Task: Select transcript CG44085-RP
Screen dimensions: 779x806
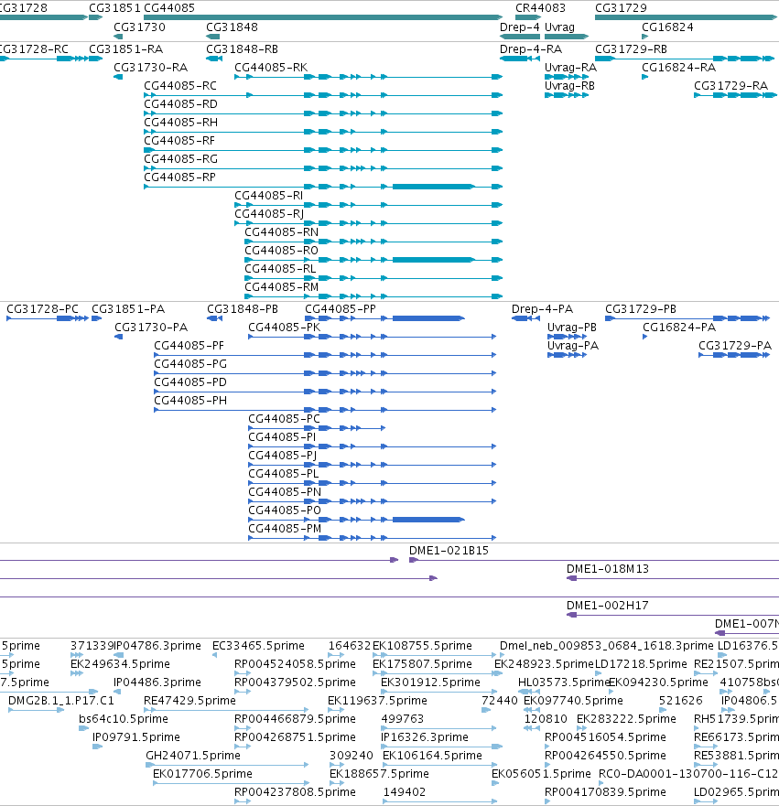Action: (x=179, y=177)
